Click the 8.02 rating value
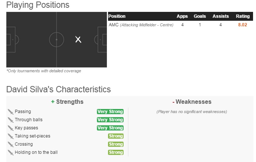Viewport: 256px width, 162px height. click(243, 25)
